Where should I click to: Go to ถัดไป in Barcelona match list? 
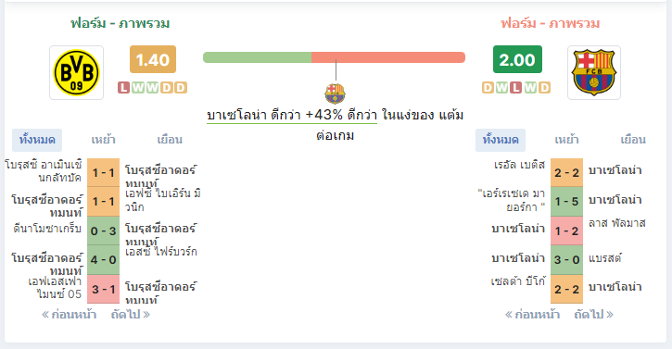tap(593, 315)
